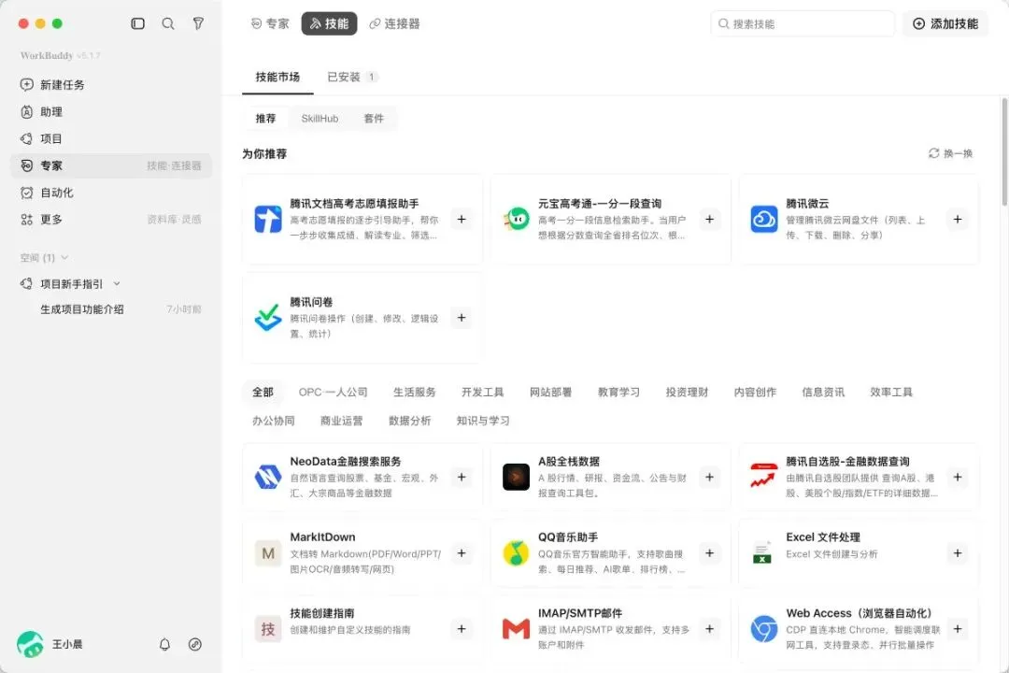The width and height of the screenshot is (1009, 673).
Task: Add the QQ音乐助手 skill with plus button
Action: tap(709, 553)
